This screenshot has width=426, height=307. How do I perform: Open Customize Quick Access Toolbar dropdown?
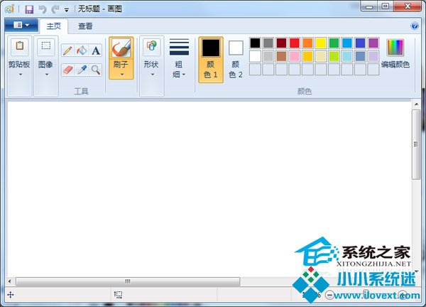pyautogui.click(x=67, y=10)
